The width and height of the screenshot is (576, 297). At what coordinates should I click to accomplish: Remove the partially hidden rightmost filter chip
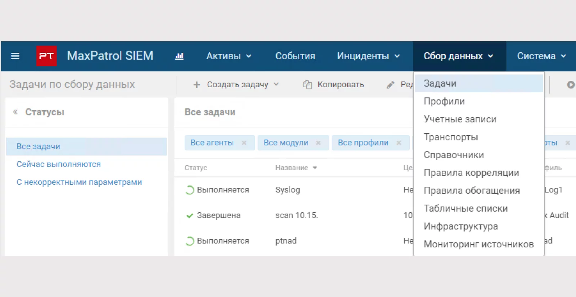[568, 143]
